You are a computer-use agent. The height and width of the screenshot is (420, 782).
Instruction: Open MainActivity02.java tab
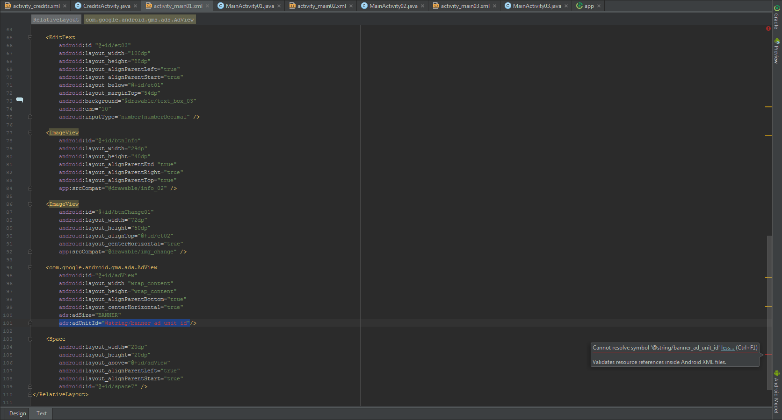pos(393,6)
